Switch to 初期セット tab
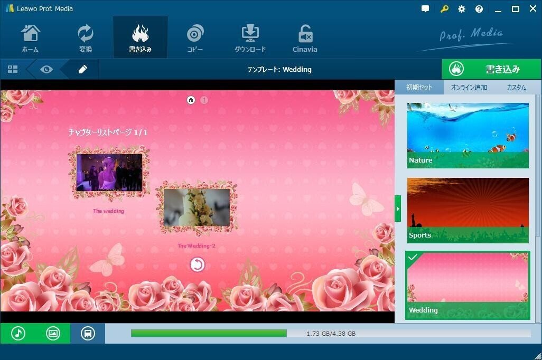 (419, 88)
